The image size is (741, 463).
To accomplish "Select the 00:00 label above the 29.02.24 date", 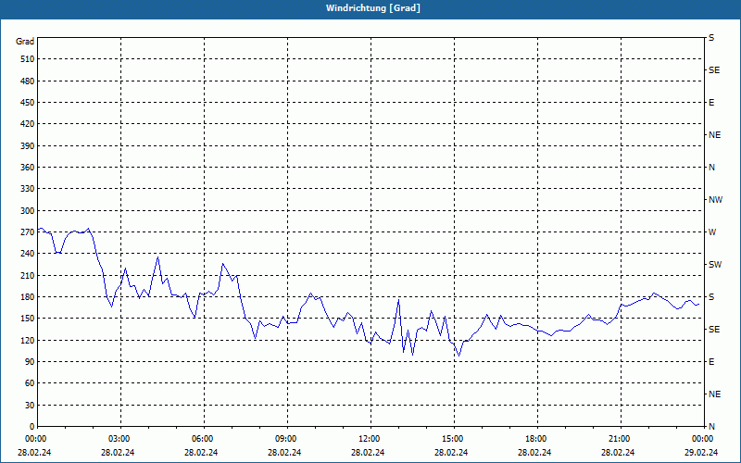I will pos(702,439).
